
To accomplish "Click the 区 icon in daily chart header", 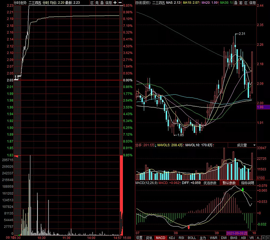I will click(x=246, y=3).
